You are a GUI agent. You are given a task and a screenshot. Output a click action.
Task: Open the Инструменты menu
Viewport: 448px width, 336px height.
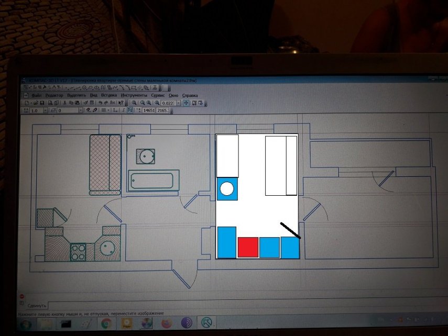(x=134, y=96)
